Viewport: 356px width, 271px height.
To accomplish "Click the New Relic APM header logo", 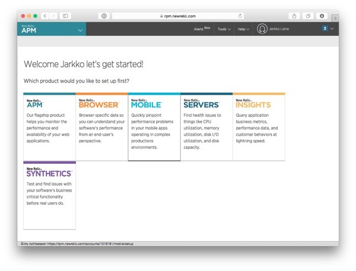I will pyautogui.click(x=29, y=29).
